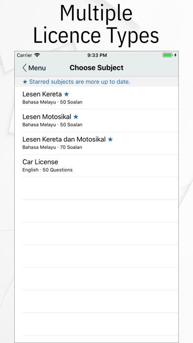Select the Lesen Kereta subject
193x343 pixels.
click(96, 98)
